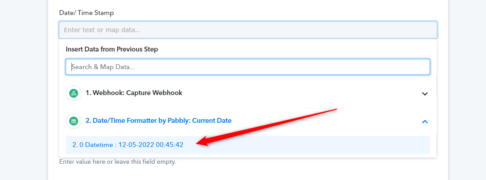Click the green circular icon beside Webhook
Viewport: 486px width, 180px height.
click(x=74, y=93)
